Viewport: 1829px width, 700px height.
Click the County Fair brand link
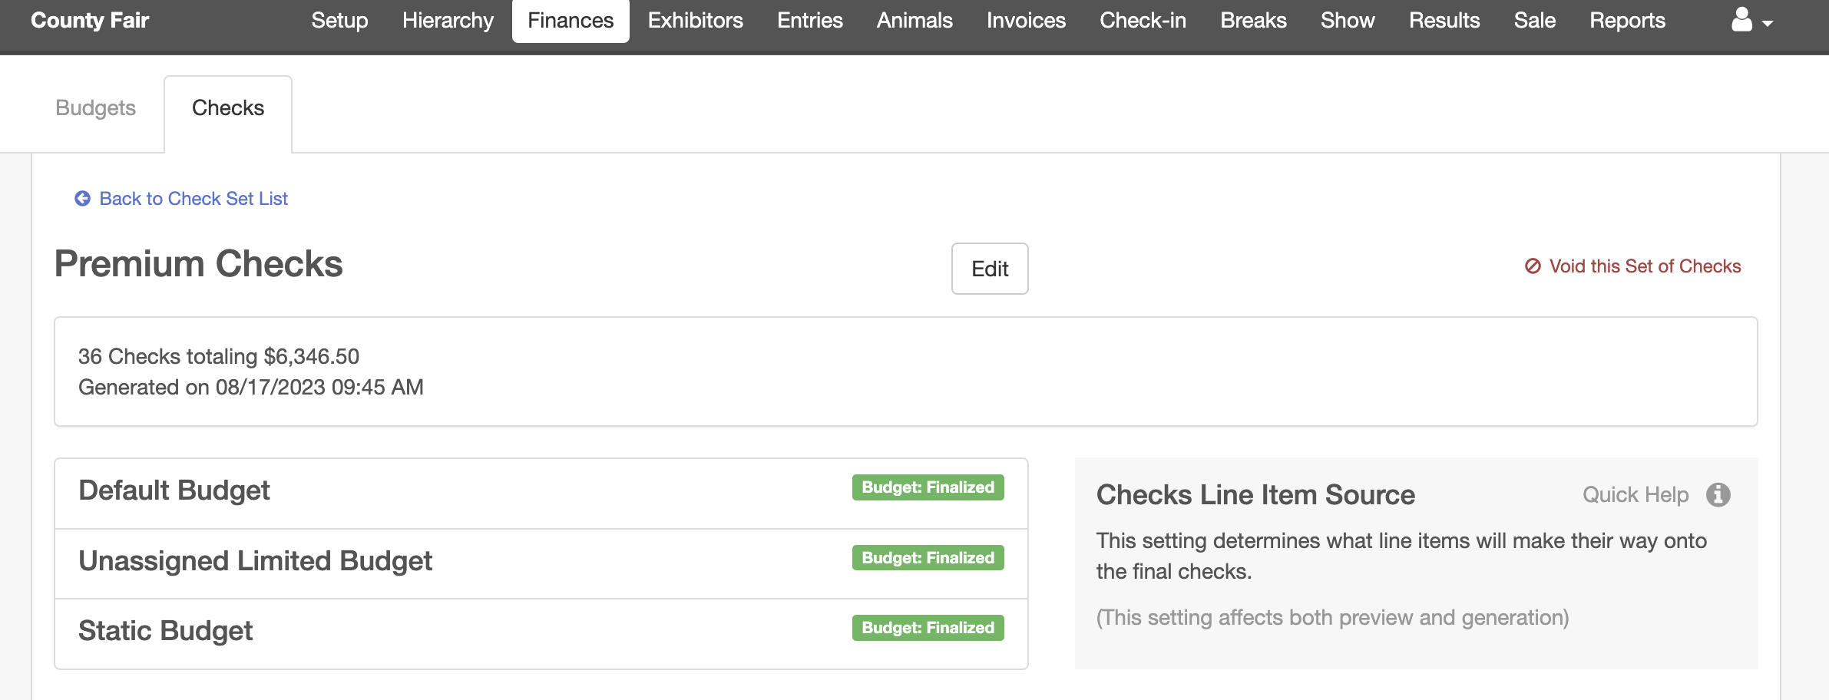coord(90,21)
